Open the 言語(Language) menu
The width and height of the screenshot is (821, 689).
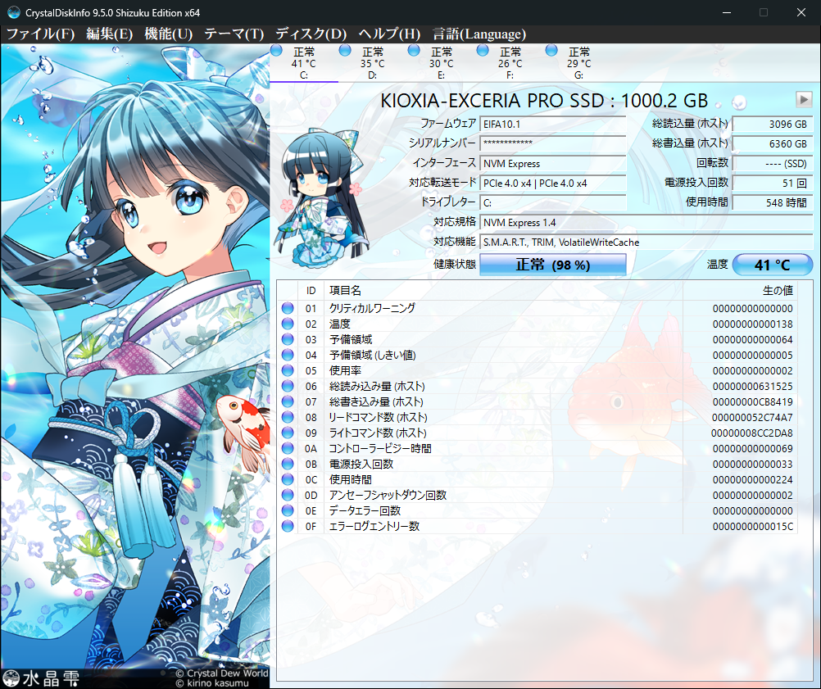(x=479, y=34)
